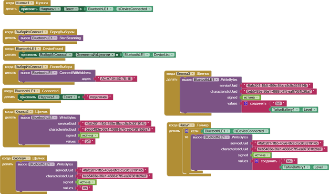
Task: Open BluetoothLE1 dropdown in если condition
Action: pos(216,131)
